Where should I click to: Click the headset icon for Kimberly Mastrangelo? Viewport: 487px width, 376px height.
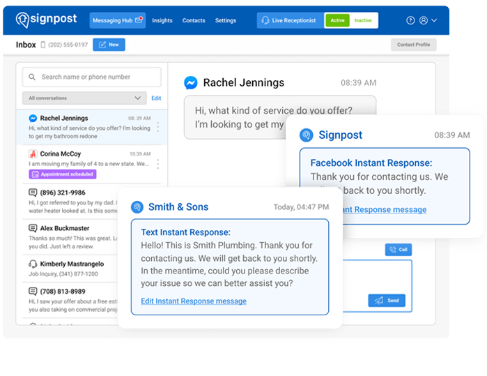(33, 264)
